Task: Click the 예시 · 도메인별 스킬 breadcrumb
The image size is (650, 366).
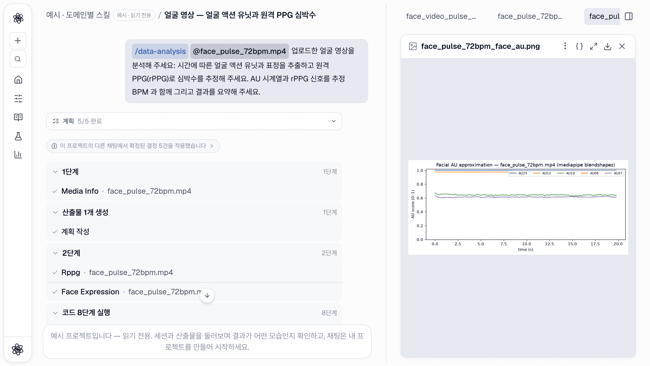Action: pos(78,15)
